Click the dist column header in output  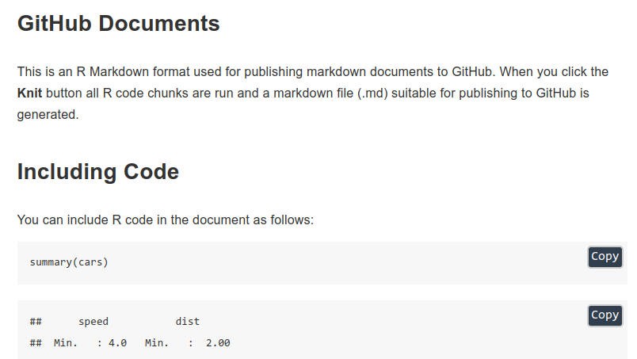click(x=187, y=322)
